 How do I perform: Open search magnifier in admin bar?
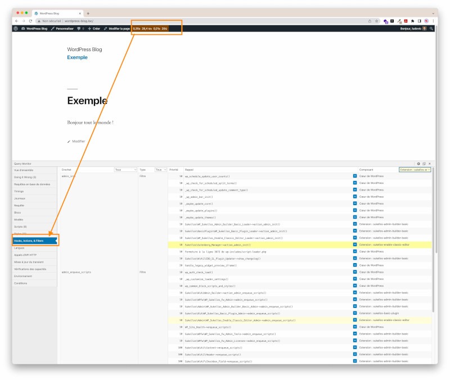click(x=431, y=28)
